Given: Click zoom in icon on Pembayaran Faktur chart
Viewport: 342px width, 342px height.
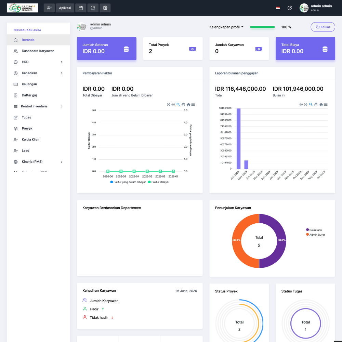Looking at the screenshot, I should tap(168, 104).
